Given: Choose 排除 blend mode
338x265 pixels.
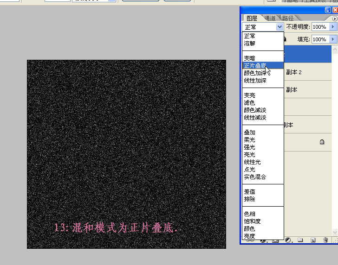Looking at the screenshot, I should pyautogui.click(x=263, y=199).
